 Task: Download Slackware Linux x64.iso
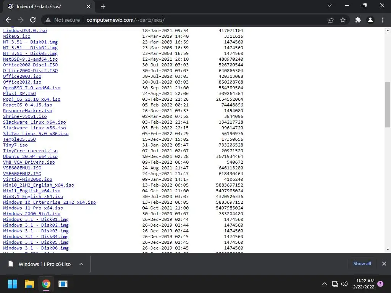tap(34, 122)
